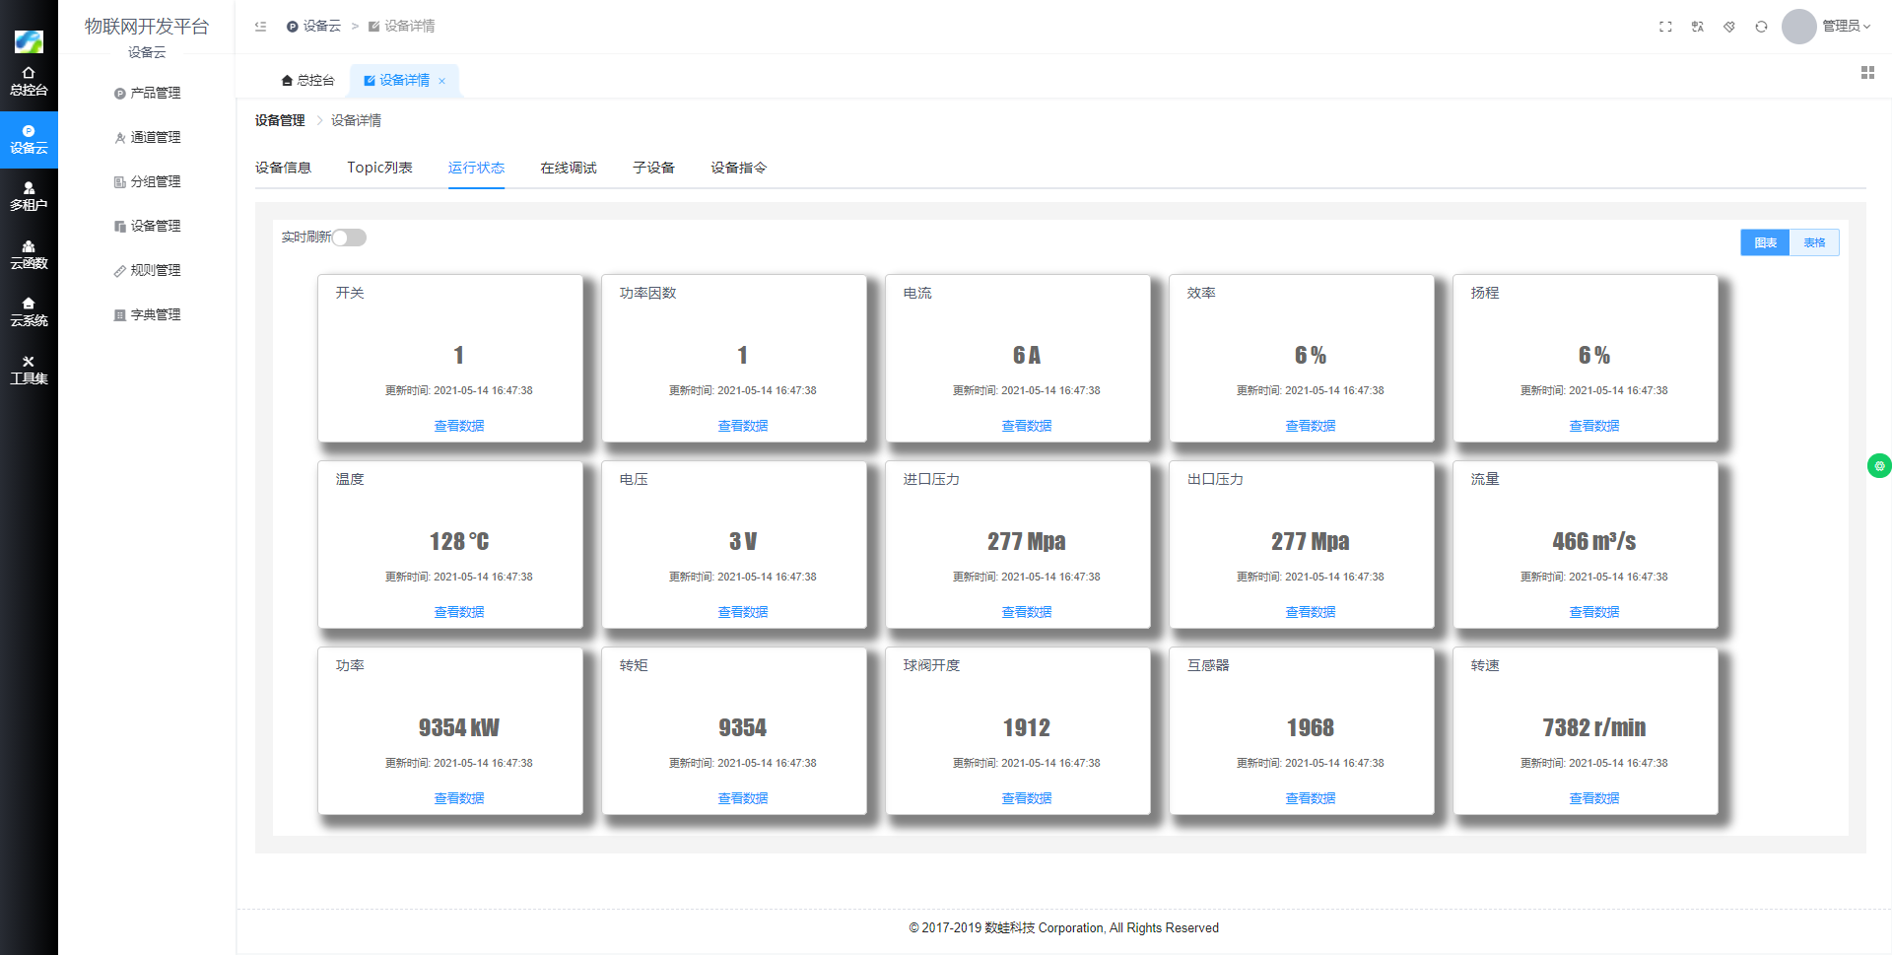The image size is (1892, 955).
Task: Click 查看数据 link on 转速 card
Action: point(1593,798)
